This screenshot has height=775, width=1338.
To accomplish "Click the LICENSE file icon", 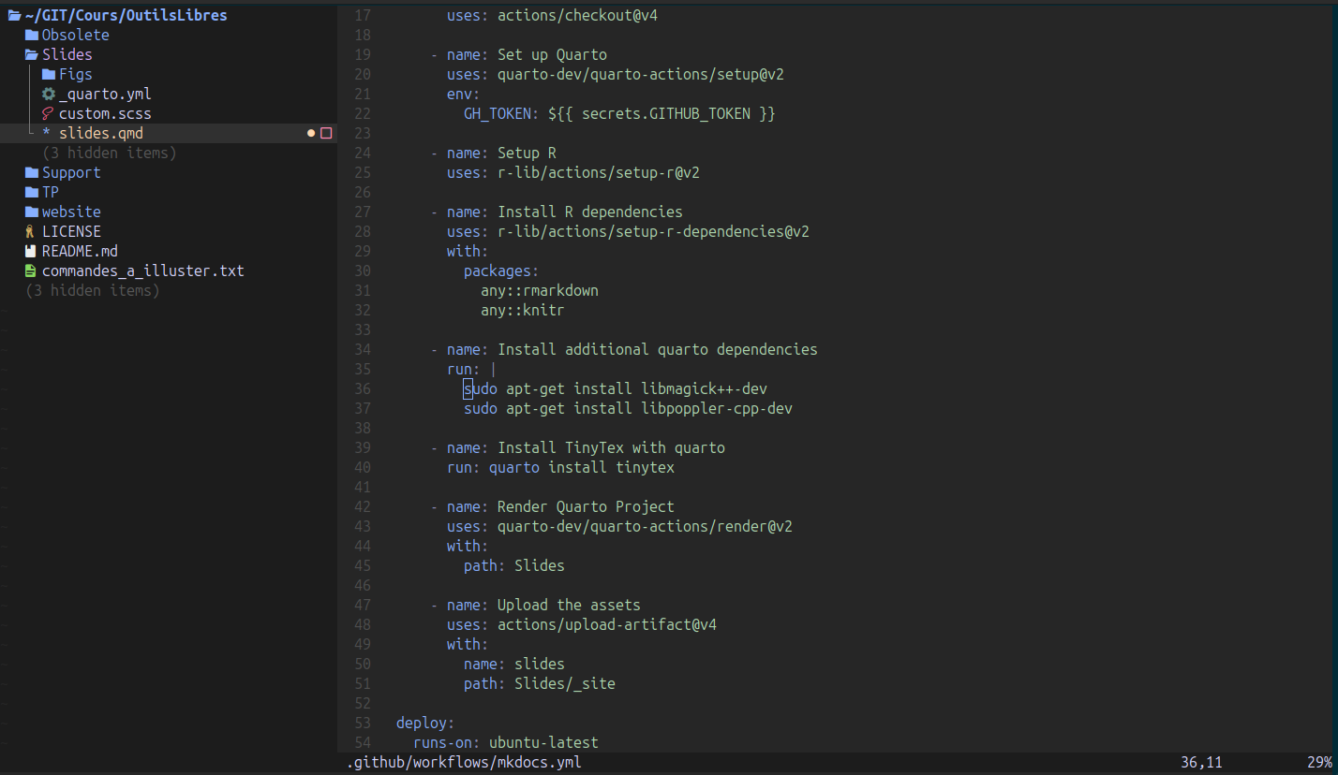I will pyautogui.click(x=31, y=231).
